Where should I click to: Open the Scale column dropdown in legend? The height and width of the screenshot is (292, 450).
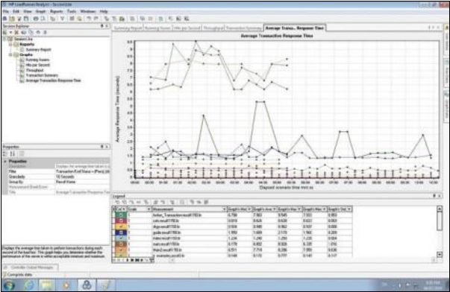[149, 209]
